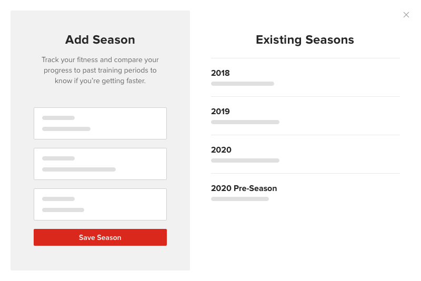The image size is (421, 281).
Task: Click the placeholder bar under 2020 Pre-Season
Action: tap(240, 199)
